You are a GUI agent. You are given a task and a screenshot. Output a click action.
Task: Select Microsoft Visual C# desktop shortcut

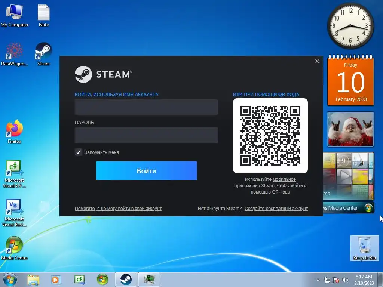(x=15, y=174)
